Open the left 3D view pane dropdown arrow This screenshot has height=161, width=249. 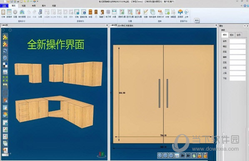click(107, 25)
